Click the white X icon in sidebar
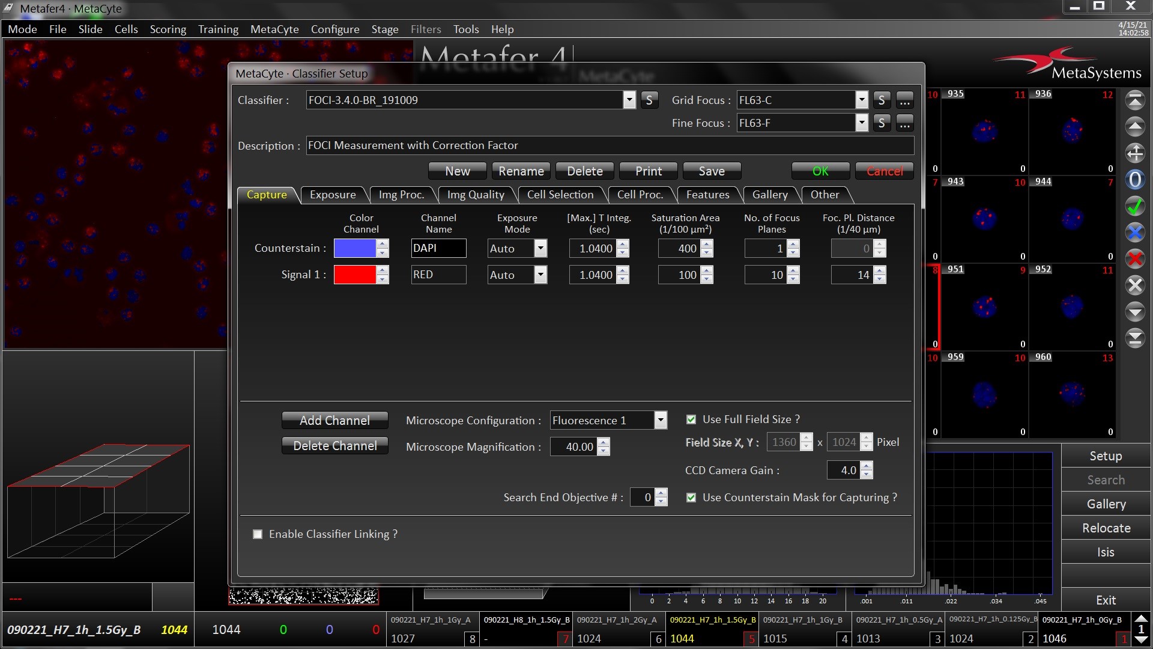Screen dimensions: 1153x649 (1134, 285)
